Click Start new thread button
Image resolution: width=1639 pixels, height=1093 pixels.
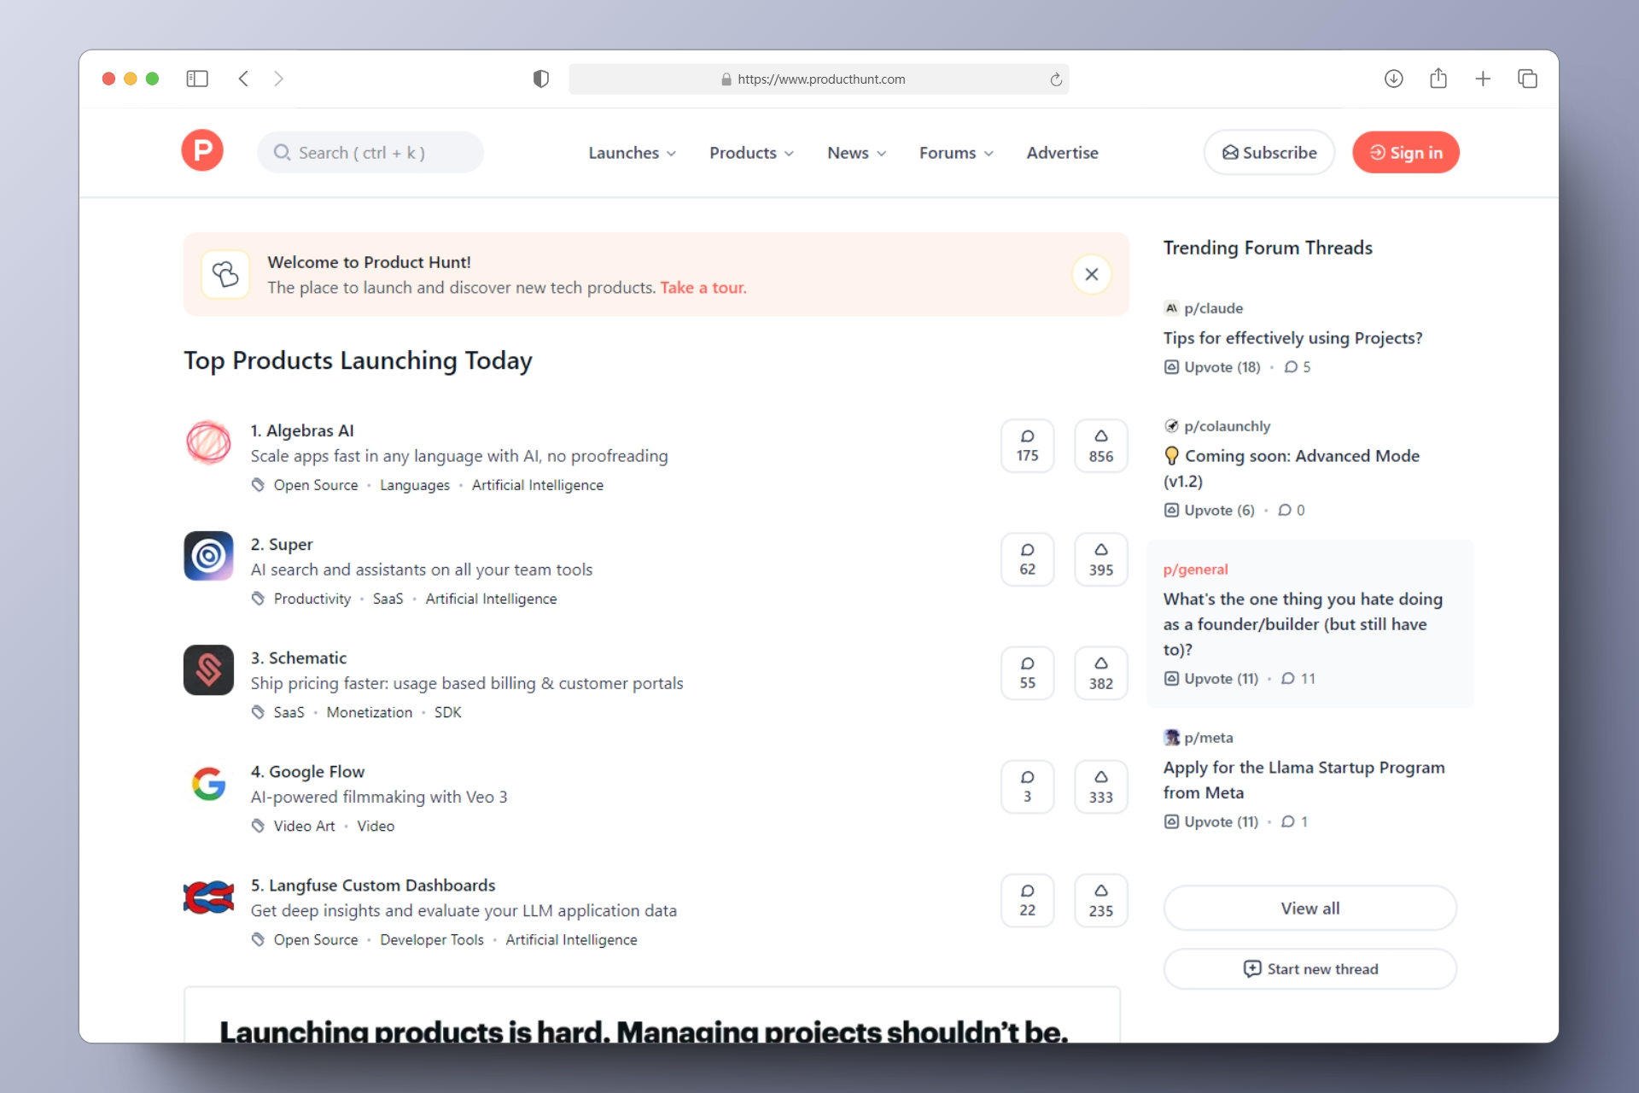click(1309, 968)
